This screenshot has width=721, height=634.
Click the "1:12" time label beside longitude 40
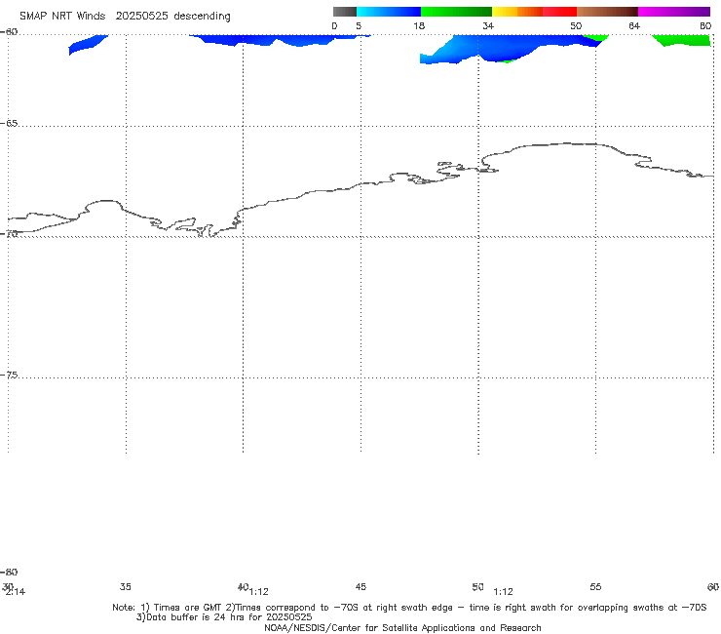(x=259, y=592)
